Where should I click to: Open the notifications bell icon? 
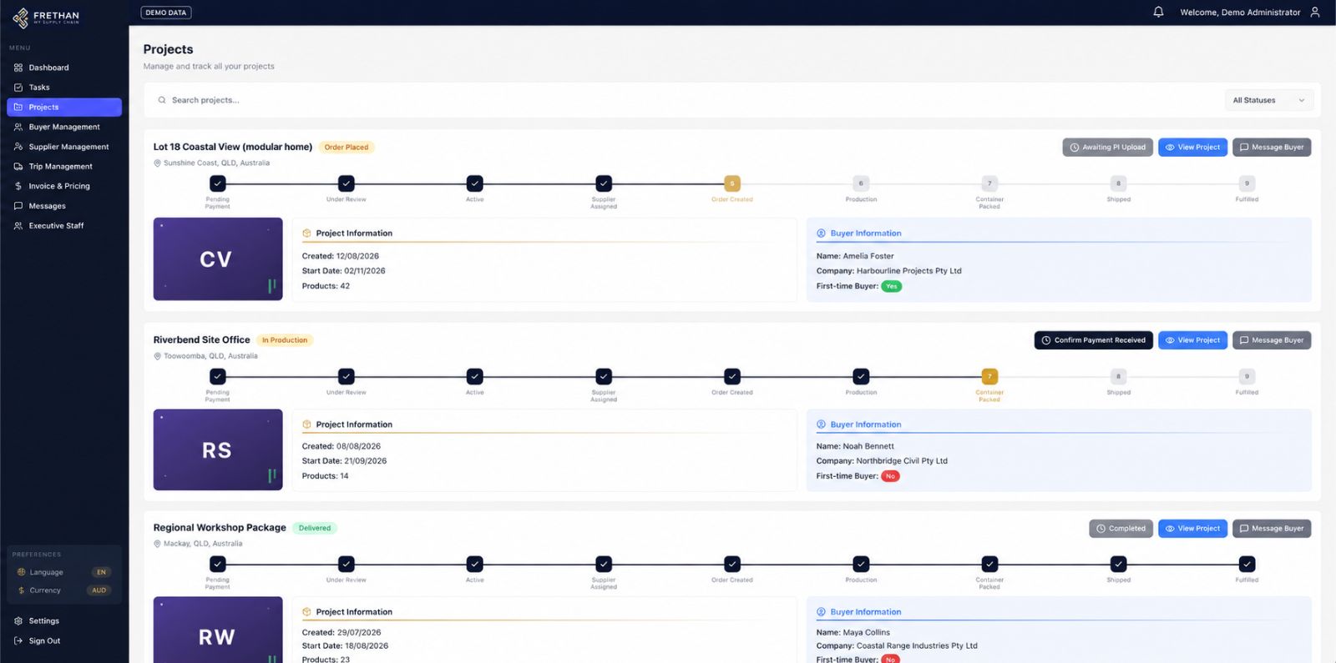click(1158, 12)
